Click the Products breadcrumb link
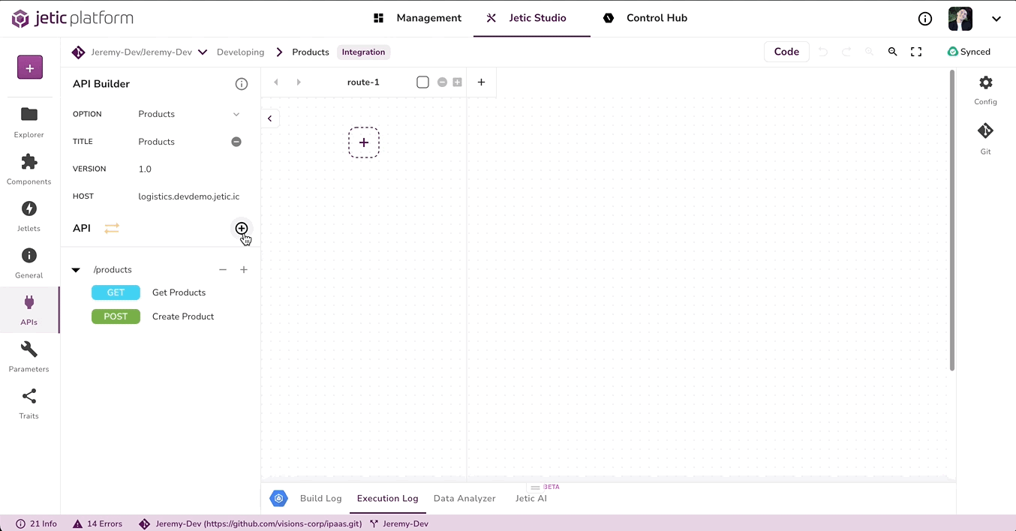This screenshot has width=1016, height=531. pyautogui.click(x=311, y=52)
